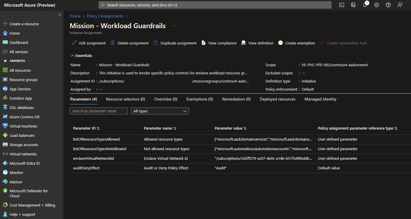Go to Policy | Assignments breadcrumb

tap(105, 16)
